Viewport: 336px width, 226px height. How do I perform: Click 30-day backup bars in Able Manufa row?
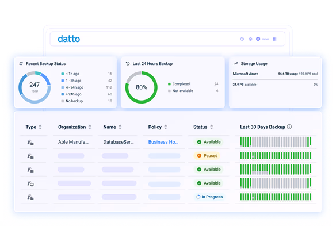[276, 142]
